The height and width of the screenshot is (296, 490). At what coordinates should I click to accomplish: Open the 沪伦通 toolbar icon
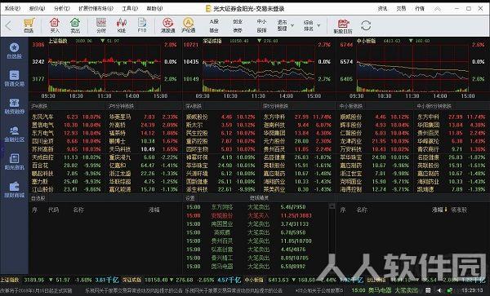tap(188, 25)
